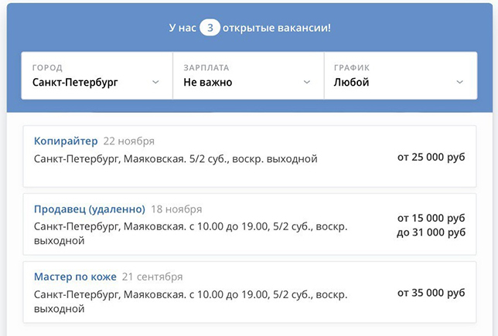The height and width of the screenshot is (336, 498).
Task: Click the vacancy count badge 3
Action: click(210, 28)
